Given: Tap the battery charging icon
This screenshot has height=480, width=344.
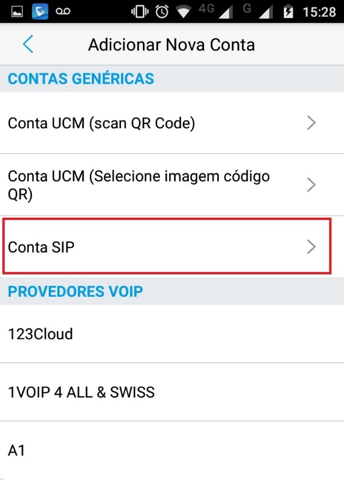Looking at the screenshot, I should tap(289, 11).
